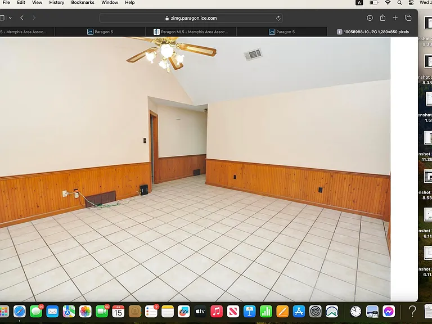Open Control Center from menu bar
The width and height of the screenshot is (432, 324).
click(411, 3)
